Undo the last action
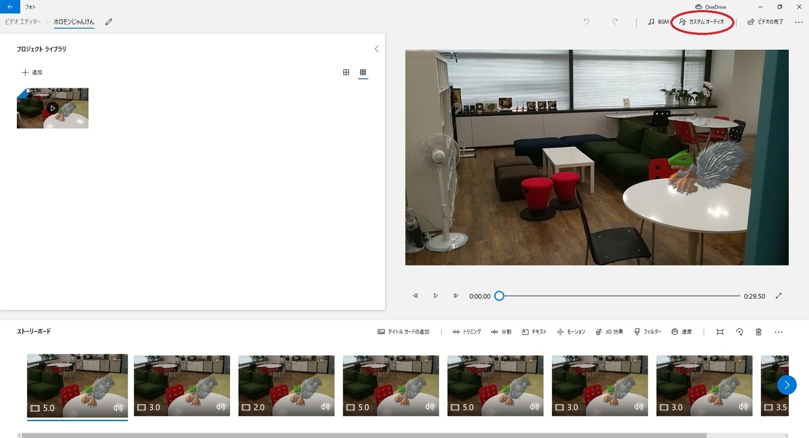809x438 pixels. click(586, 22)
